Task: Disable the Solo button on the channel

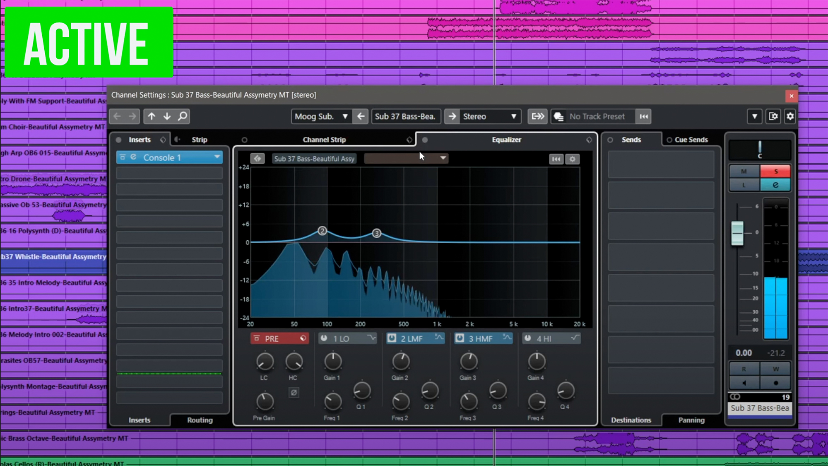Action: click(775, 171)
